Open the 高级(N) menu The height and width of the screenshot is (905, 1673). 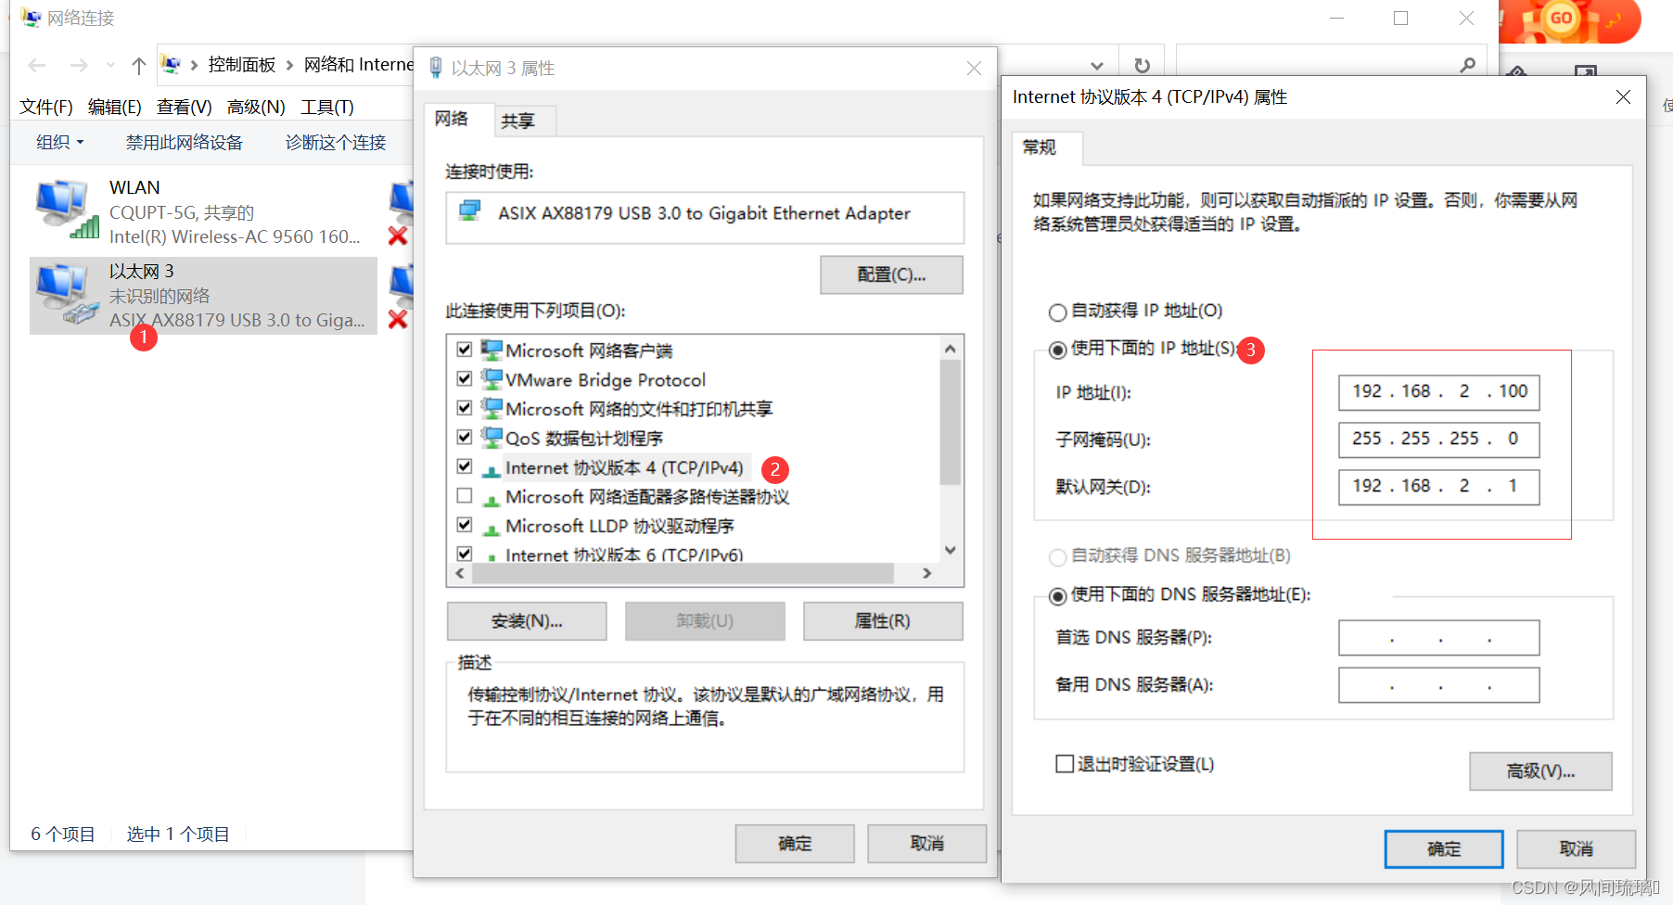click(x=256, y=107)
